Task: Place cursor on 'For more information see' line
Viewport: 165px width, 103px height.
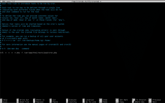Action: [x=36, y=45]
